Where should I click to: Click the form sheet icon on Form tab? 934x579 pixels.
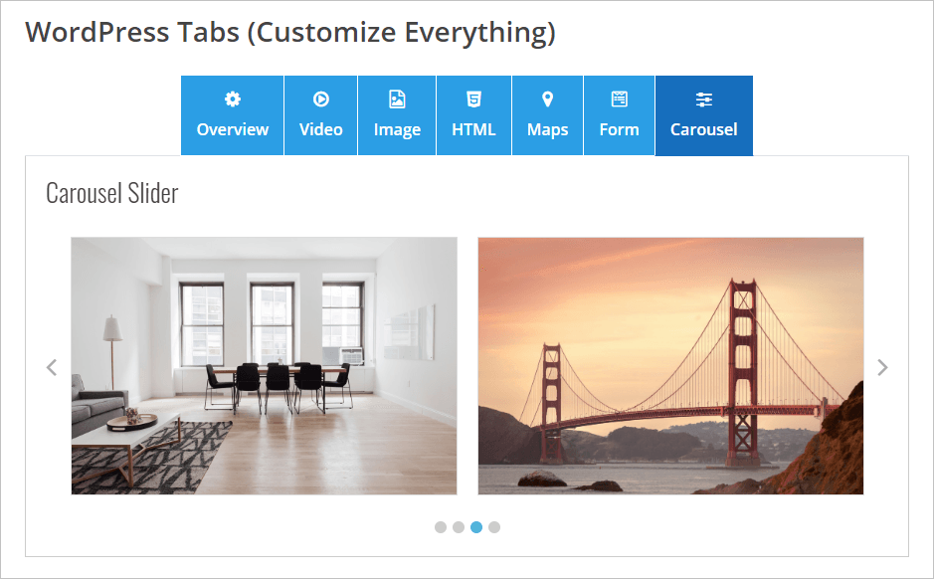[620, 98]
